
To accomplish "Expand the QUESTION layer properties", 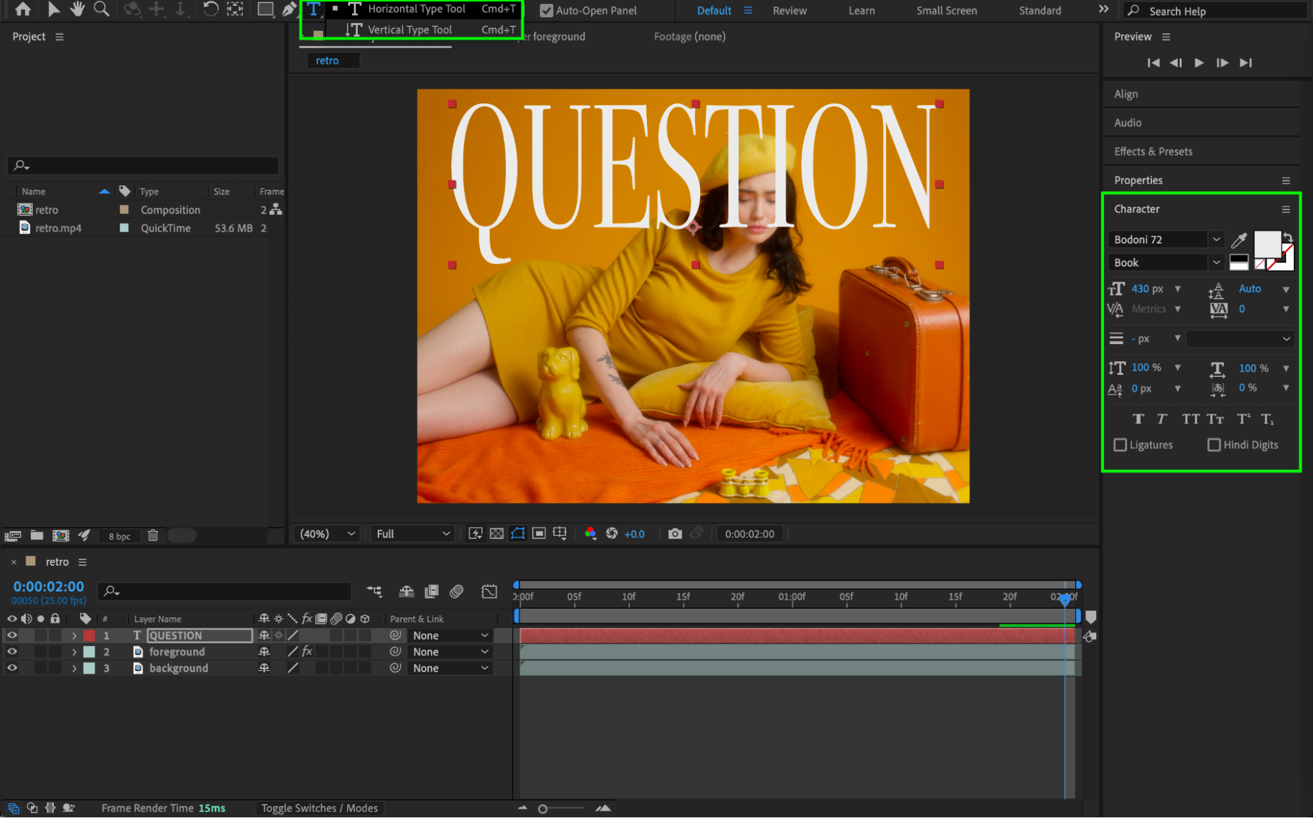I will [x=74, y=635].
